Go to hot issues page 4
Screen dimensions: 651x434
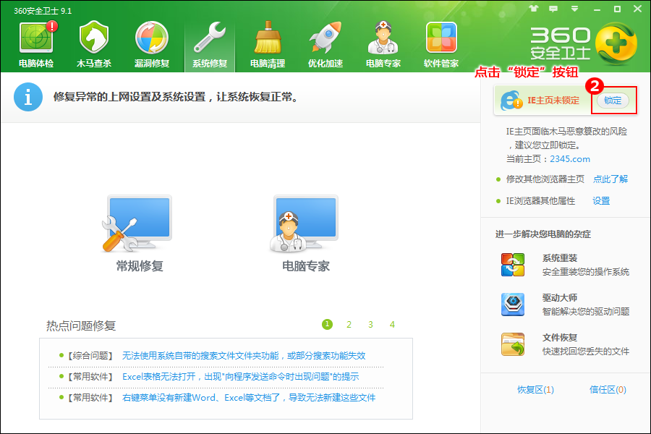pos(392,324)
